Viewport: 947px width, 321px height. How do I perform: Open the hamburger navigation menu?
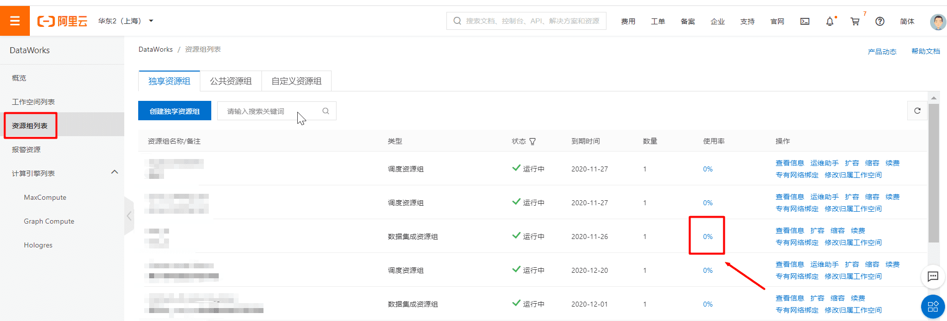(x=15, y=21)
